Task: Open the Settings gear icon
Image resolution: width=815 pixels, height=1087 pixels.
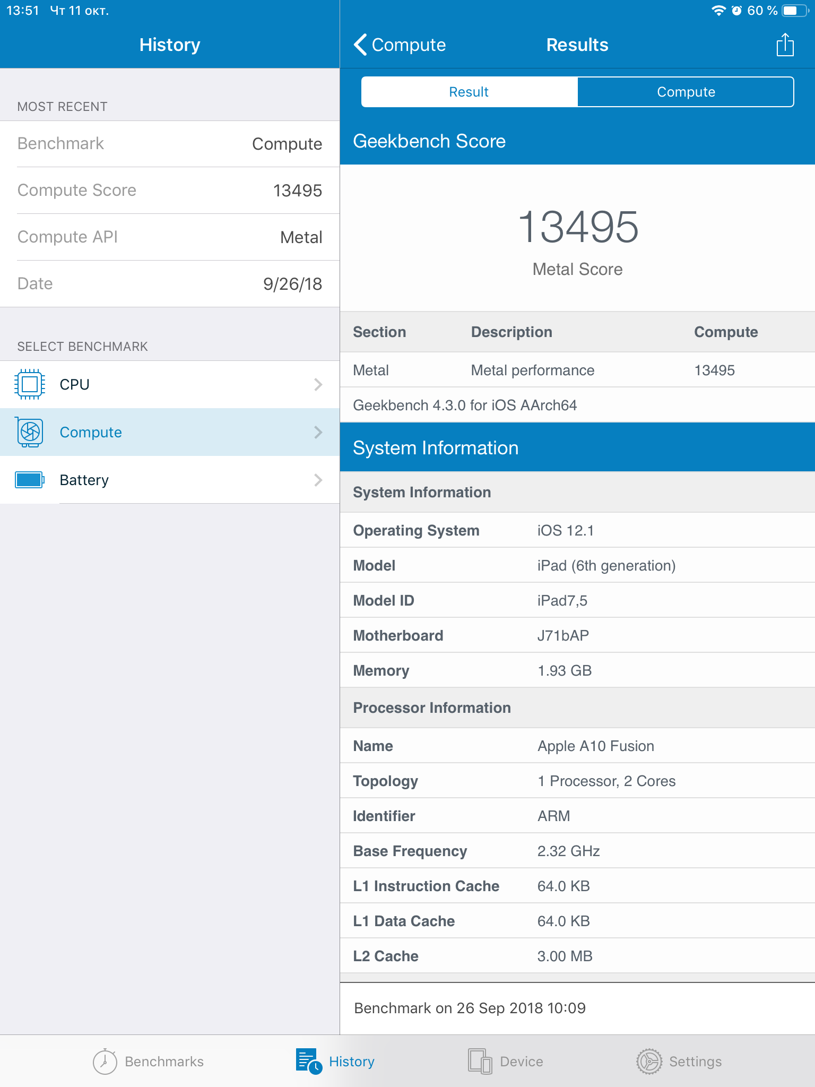Action: [x=649, y=1061]
